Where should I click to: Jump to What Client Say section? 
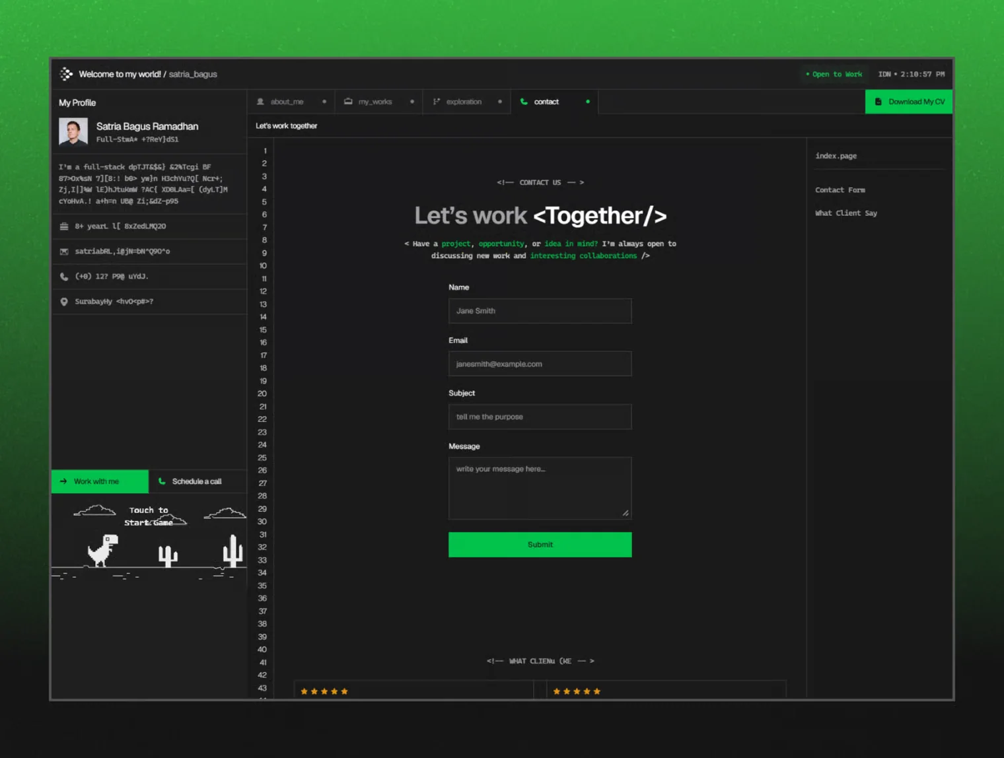[845, 213]
